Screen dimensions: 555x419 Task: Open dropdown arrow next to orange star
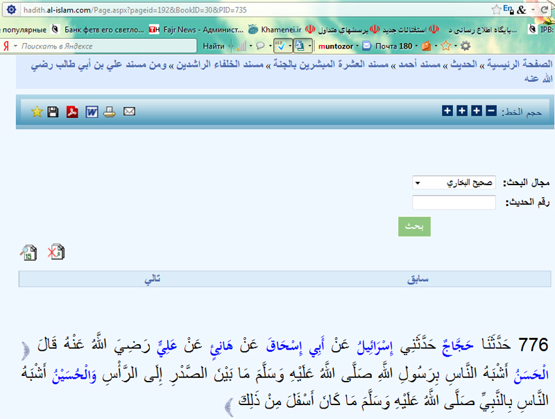(x=456, y=46)
